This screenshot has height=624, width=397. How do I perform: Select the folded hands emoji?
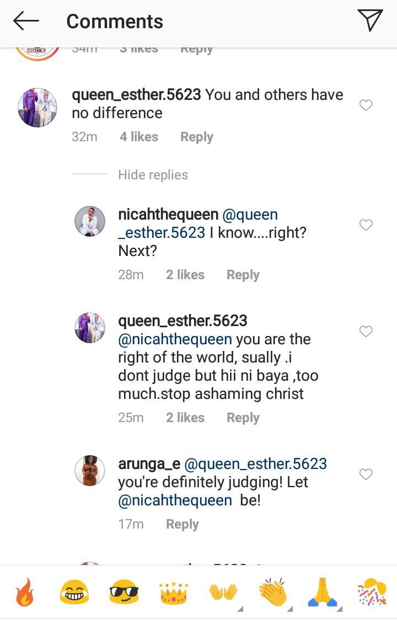pos(322,593)
